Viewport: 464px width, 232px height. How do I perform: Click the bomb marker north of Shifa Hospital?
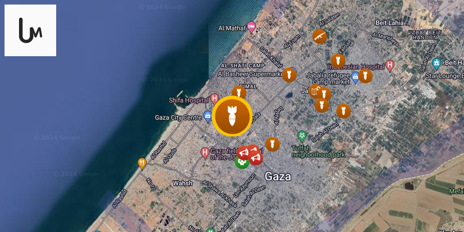coord(239,92)
